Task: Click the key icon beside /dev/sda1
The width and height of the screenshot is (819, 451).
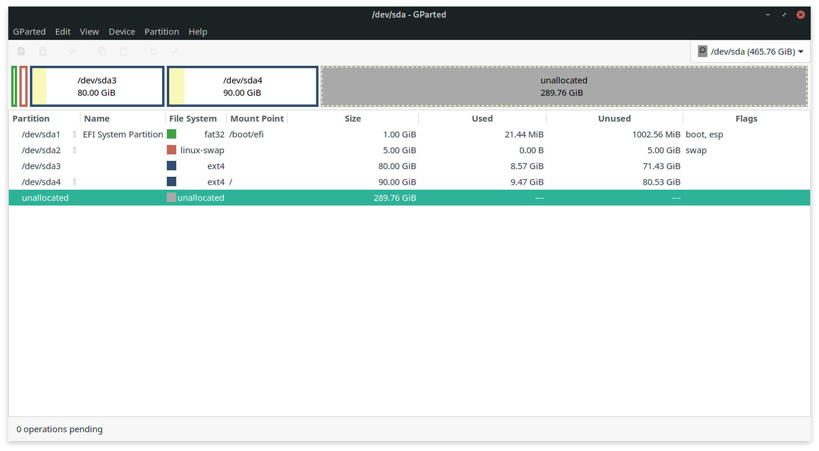Action: (75, 134)
